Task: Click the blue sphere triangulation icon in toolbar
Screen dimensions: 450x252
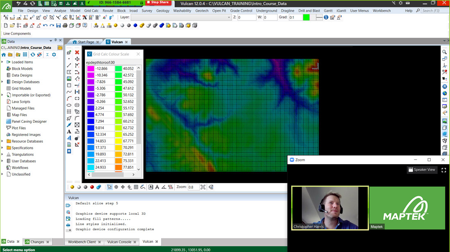Action: point(136,25)
